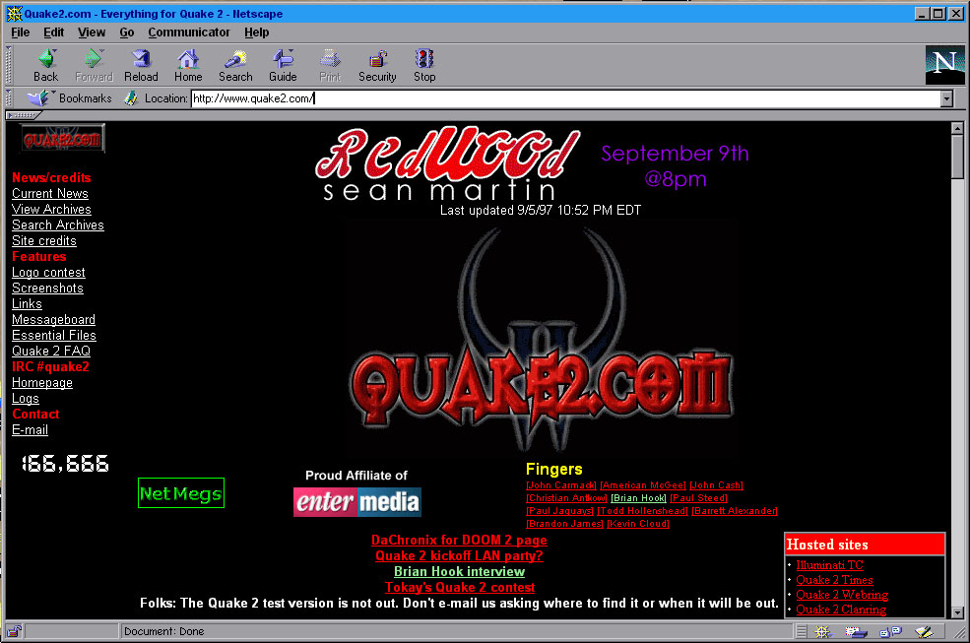Click the Netscape window title bar icon
Image resolution: width=970 pixels, height=643 pixels.
click(x=14, y=13)
